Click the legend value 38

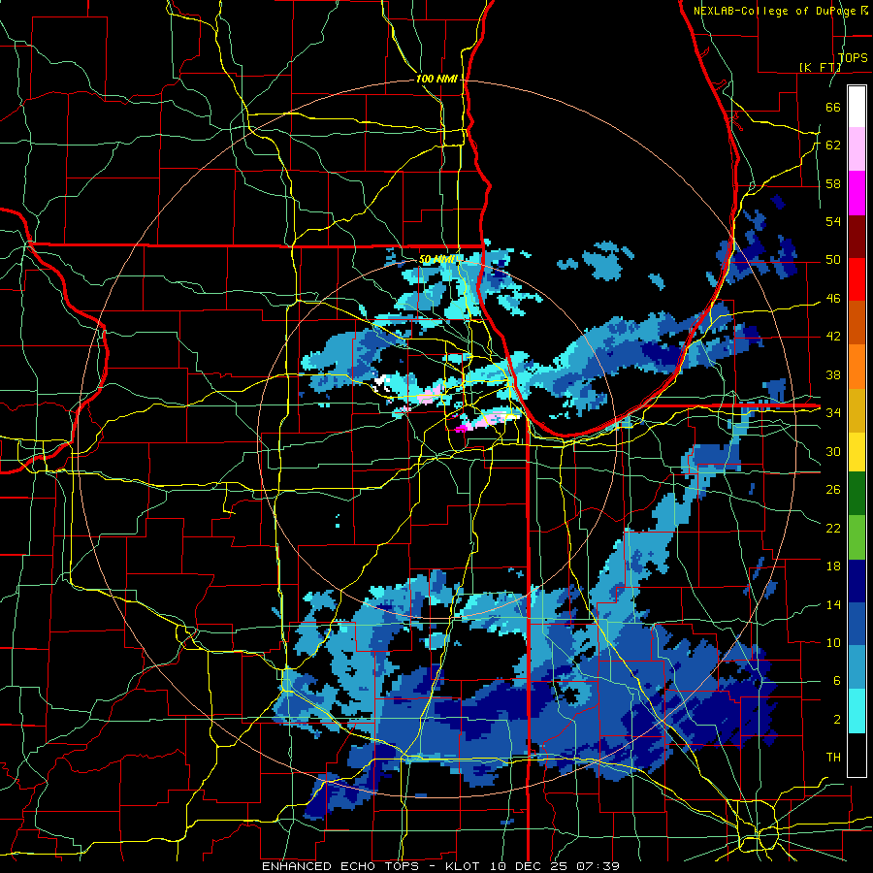coord(833,374)
